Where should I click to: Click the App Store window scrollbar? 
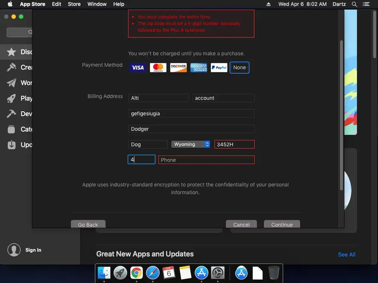pyautogui.click(x=374, y=34)
